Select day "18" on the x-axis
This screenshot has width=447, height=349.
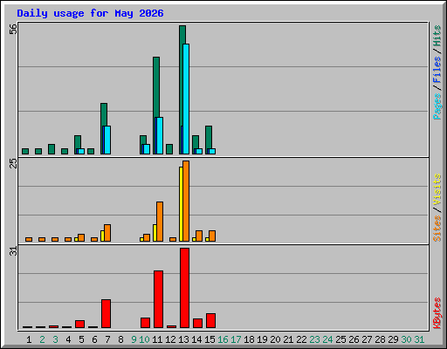pos(249,339)
